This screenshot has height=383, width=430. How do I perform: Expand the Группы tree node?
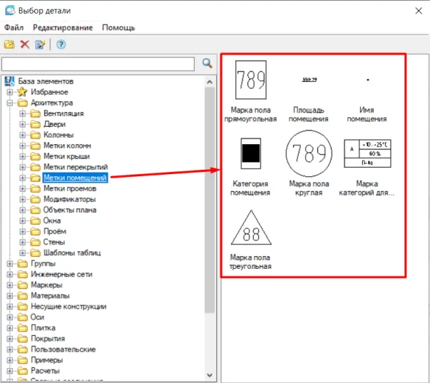coord(10,264)
